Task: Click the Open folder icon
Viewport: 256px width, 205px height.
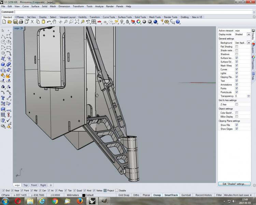Action: 9,22
